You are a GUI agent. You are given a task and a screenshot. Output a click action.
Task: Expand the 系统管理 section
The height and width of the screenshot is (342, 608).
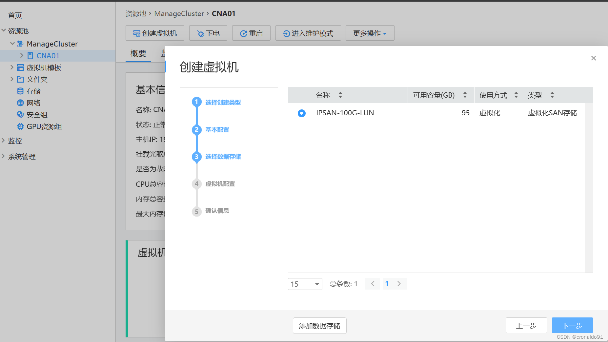click(3, 157)
